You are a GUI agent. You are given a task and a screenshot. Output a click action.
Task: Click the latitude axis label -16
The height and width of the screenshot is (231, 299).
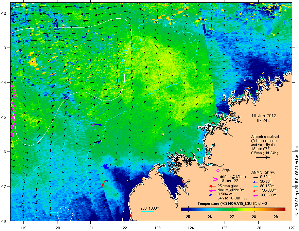click(4, 152)
